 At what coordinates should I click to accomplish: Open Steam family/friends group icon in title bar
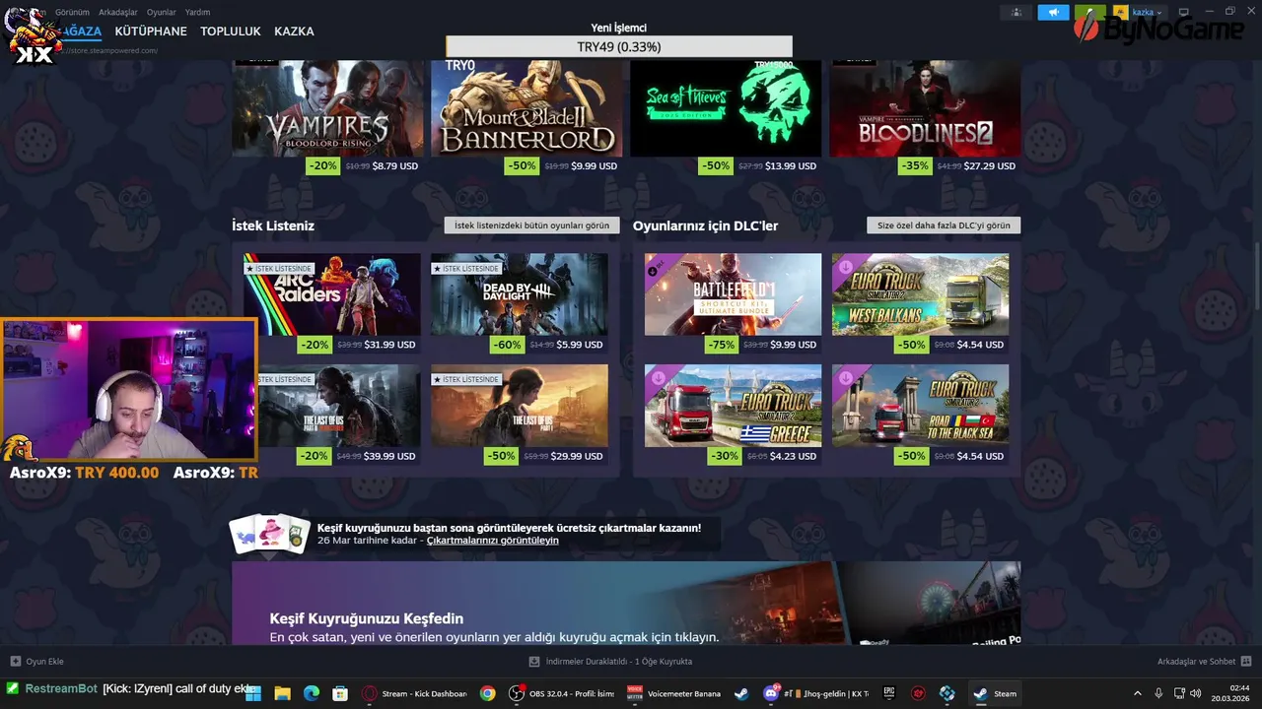tap(1016, 12)
